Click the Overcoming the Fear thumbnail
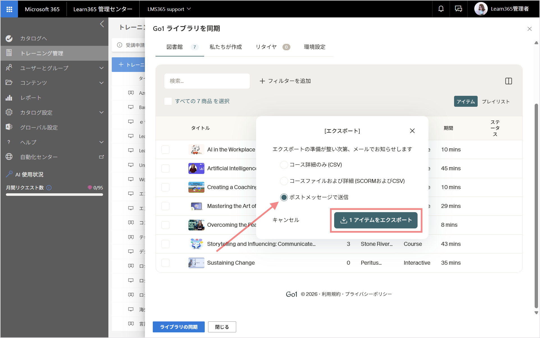The image size is (540, 338). tap(196, 225)
